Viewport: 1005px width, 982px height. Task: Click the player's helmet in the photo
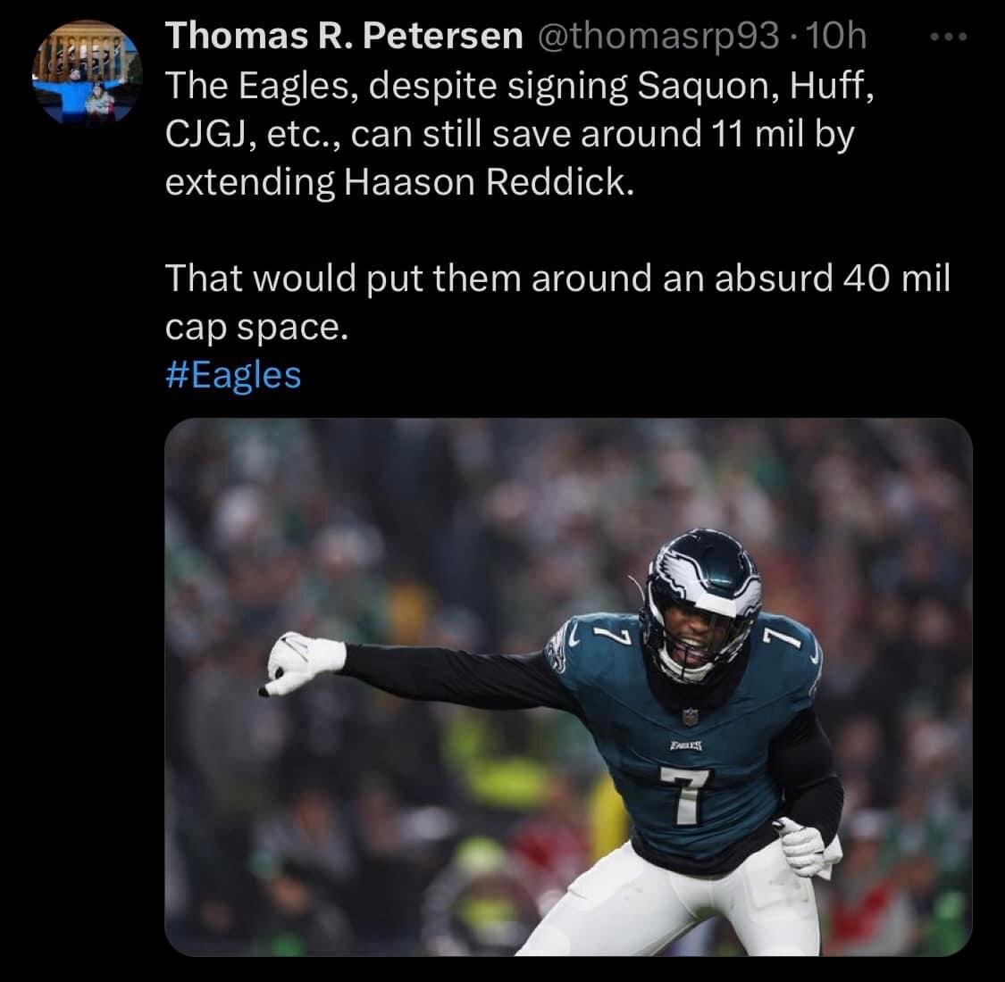coord(702,602)
